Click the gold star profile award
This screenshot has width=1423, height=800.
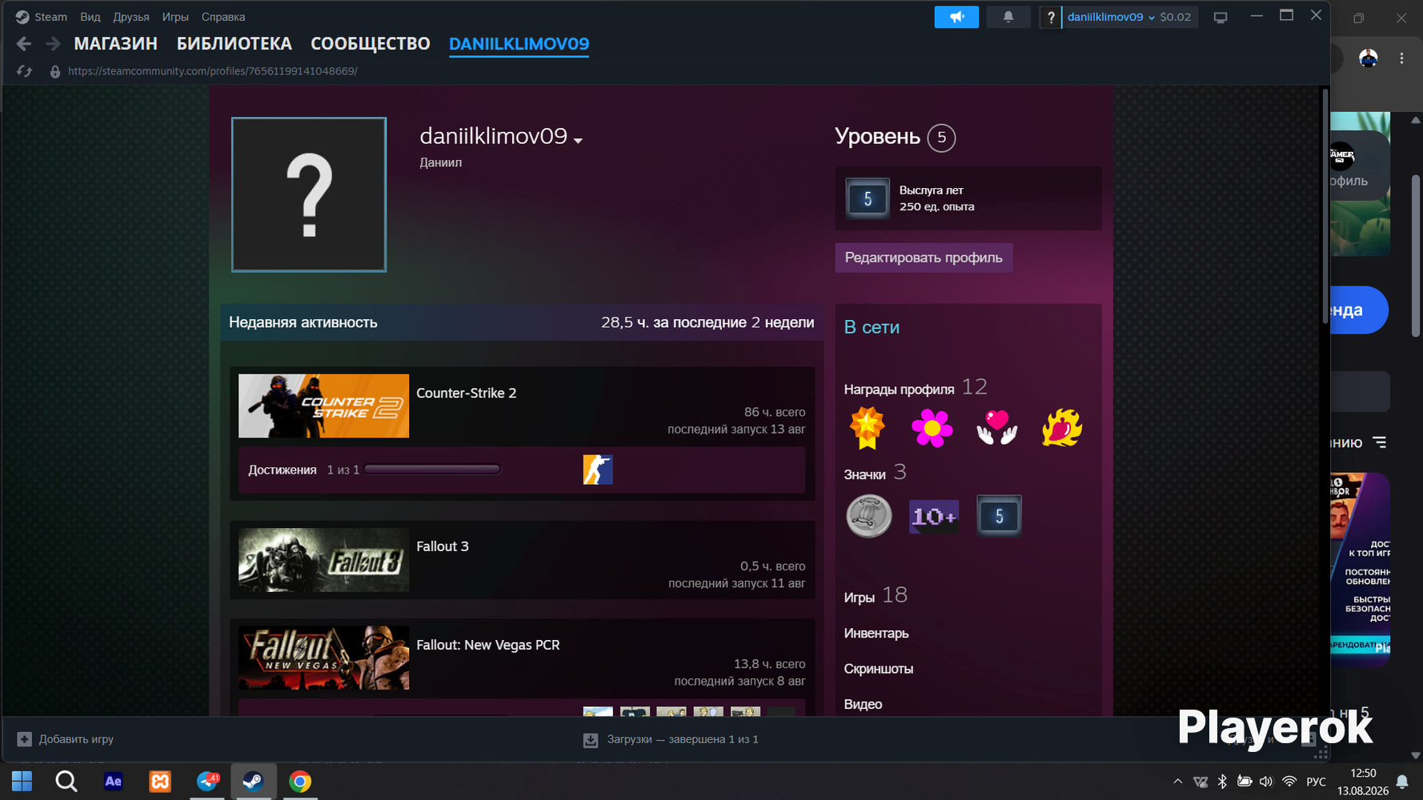pos(867,427)
